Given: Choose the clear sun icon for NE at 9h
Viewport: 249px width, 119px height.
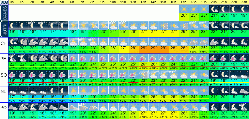Looking at the screenshot, I should coord(104,90).
